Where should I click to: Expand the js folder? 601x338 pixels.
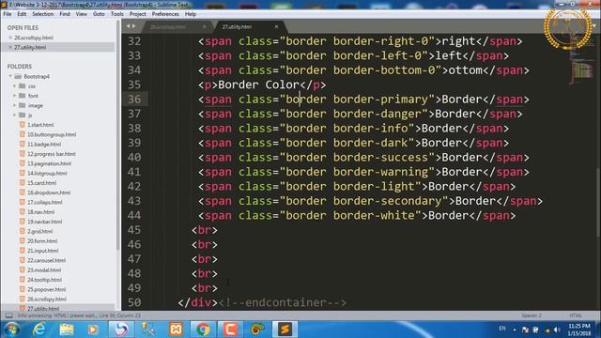[15, 115]
